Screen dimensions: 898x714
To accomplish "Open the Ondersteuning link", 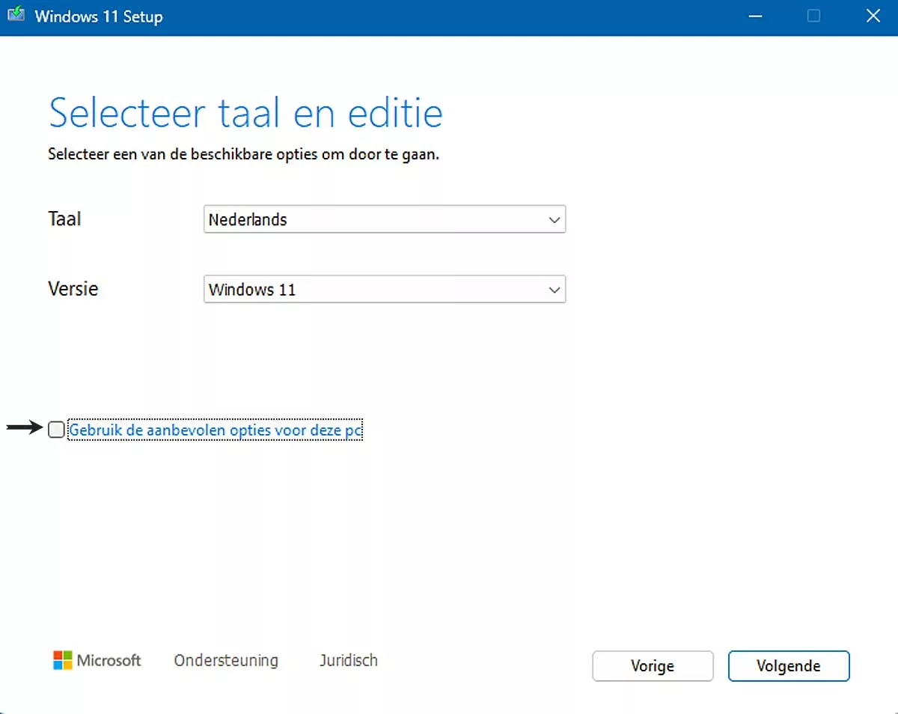I will [226, 661].
